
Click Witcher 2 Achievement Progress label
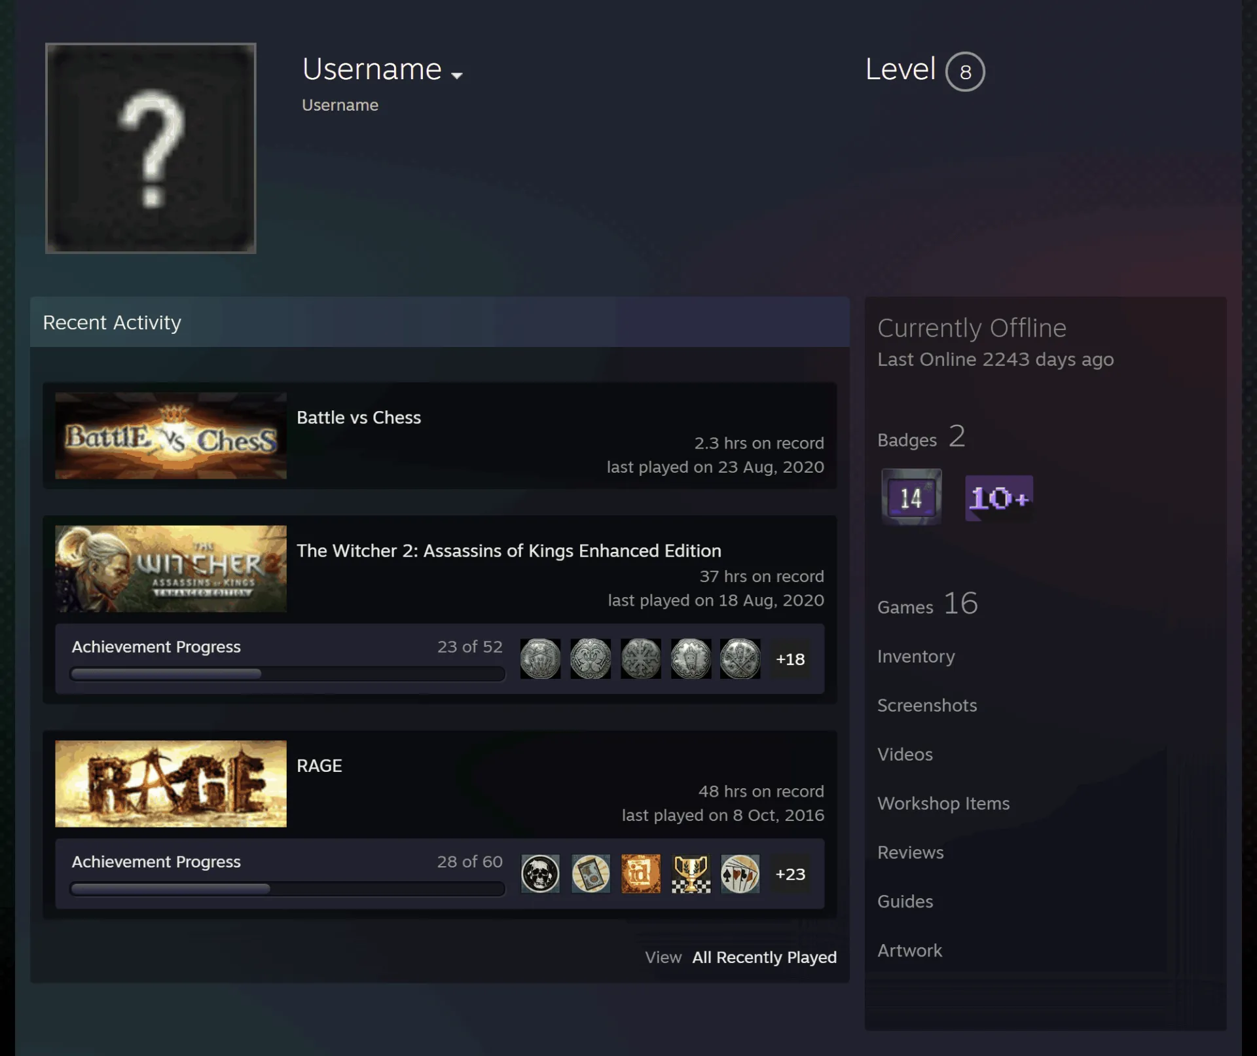click(x=156, y=647)
